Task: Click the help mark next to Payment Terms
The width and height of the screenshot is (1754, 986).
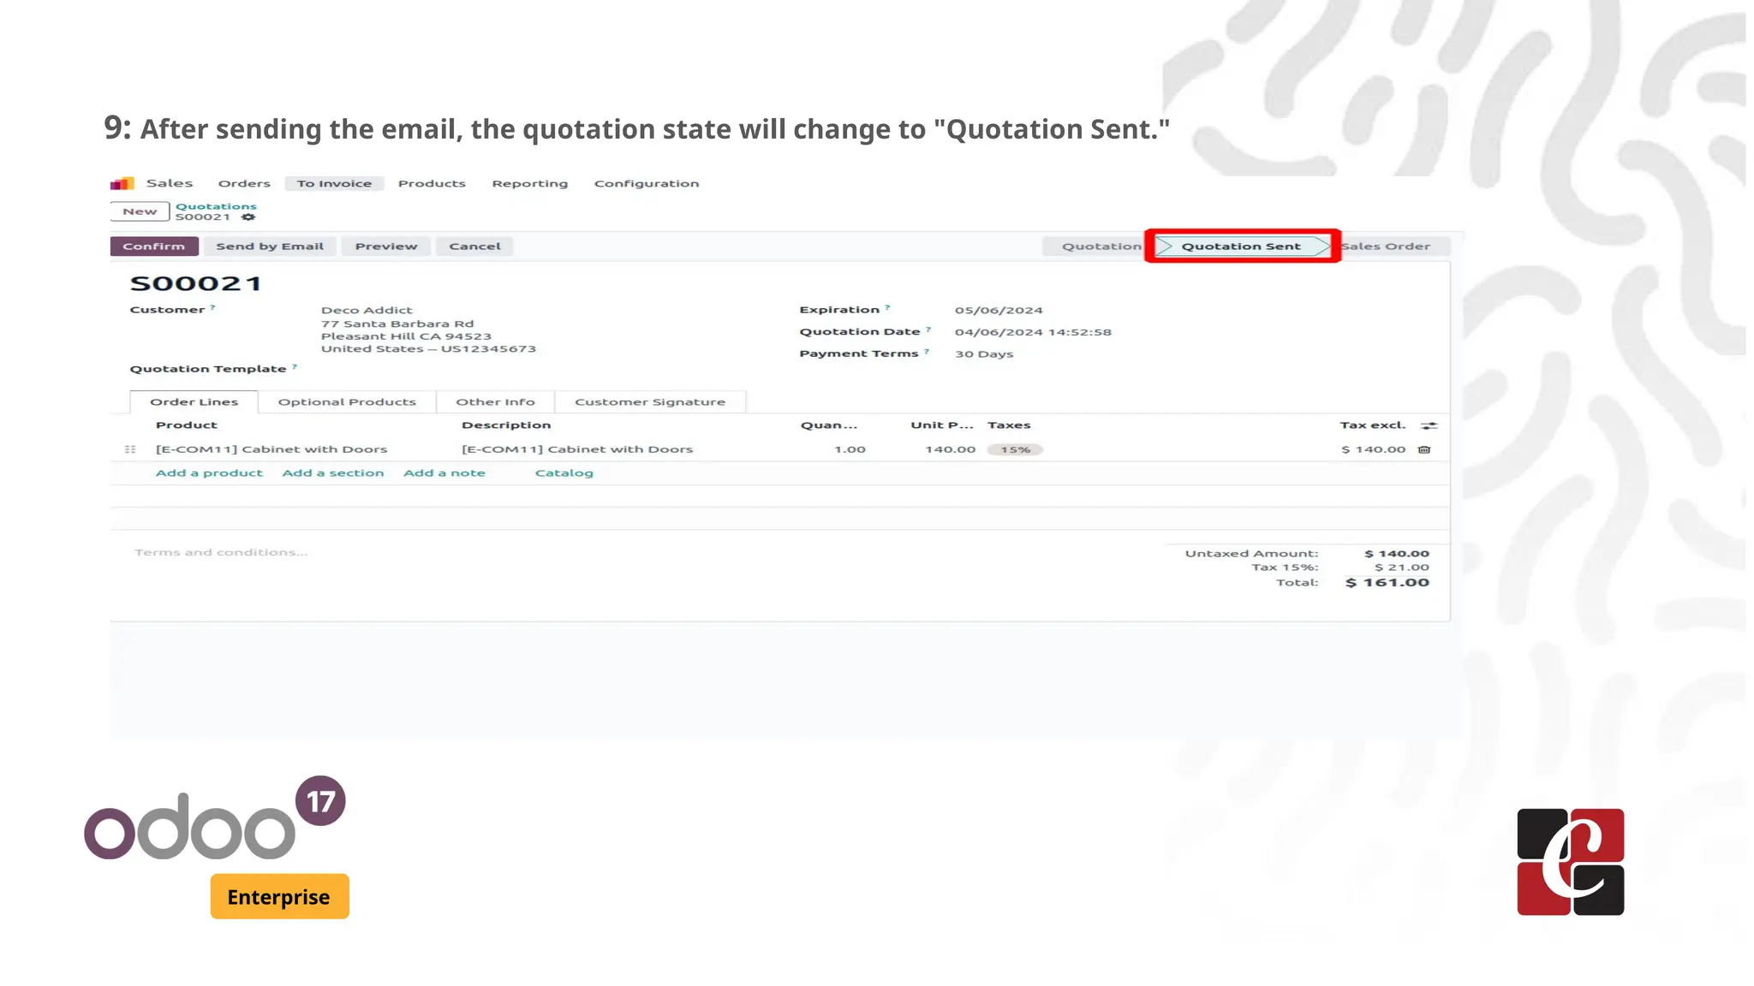Action: point(927,351)
